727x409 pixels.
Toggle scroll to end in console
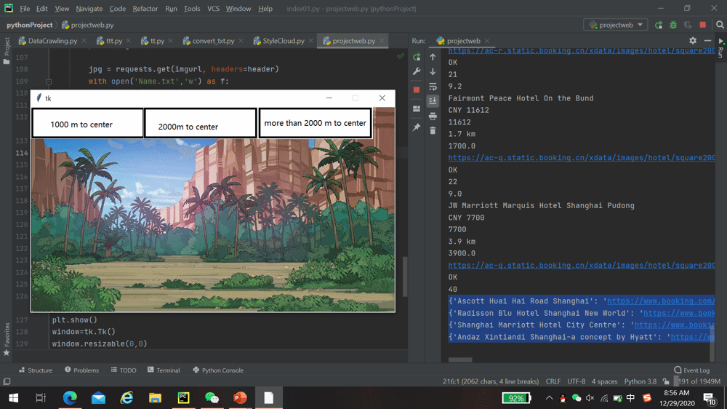pyautogui.click(x=433, y=100)
